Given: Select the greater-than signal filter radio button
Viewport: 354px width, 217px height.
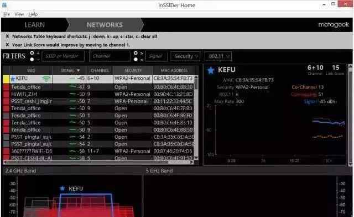Looking at the screenshot, I should [136, 53].
